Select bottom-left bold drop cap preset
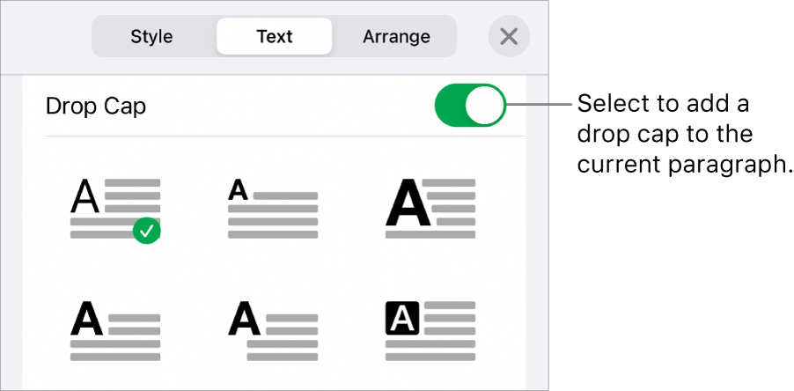794x391 pixels. click(115, 330)
